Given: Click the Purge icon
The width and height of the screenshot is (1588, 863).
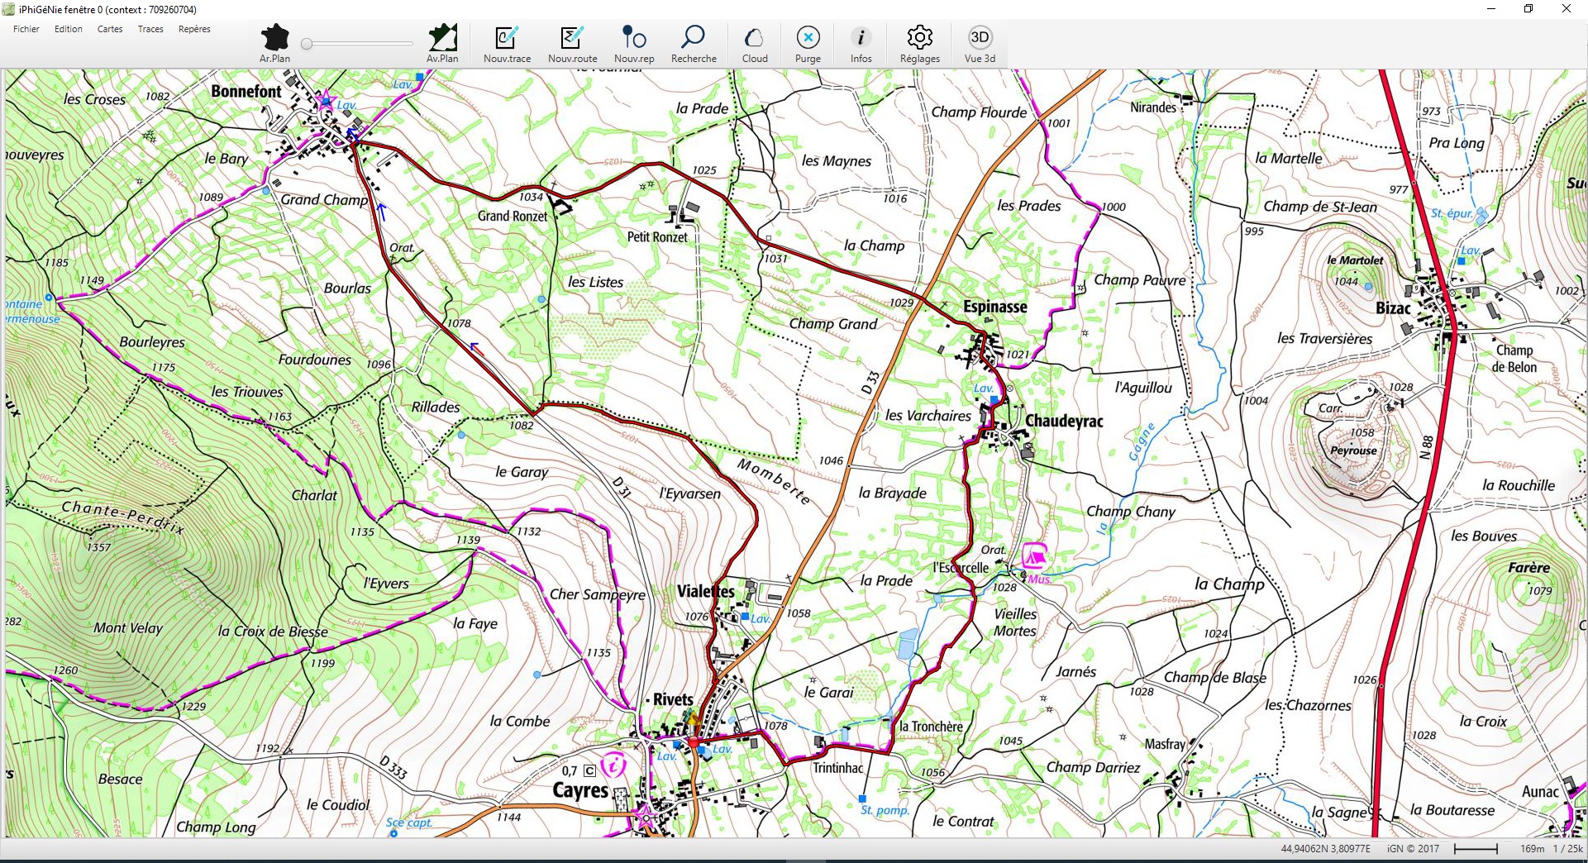Looking at the screenshot, I should pos(808,39).
